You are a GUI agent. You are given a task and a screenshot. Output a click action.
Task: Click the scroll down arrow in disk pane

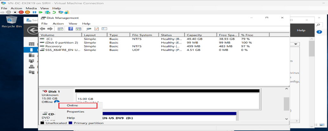(286, 119)
